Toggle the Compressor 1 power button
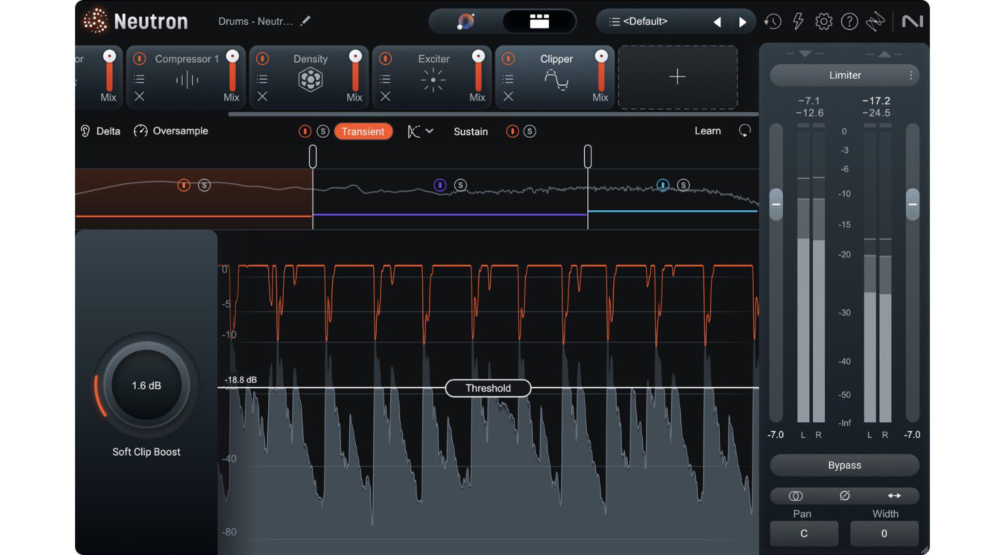1005x555 pixels. pyautogui.click(x=138, y=59)
